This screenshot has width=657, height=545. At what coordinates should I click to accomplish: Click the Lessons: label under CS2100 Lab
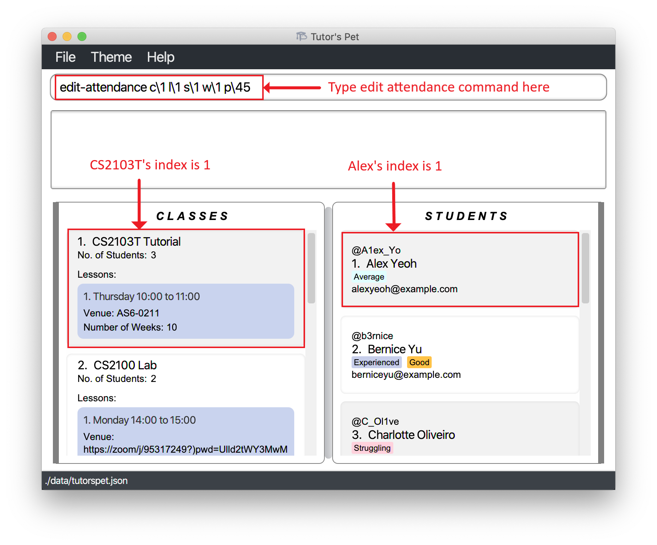[97, 398]
